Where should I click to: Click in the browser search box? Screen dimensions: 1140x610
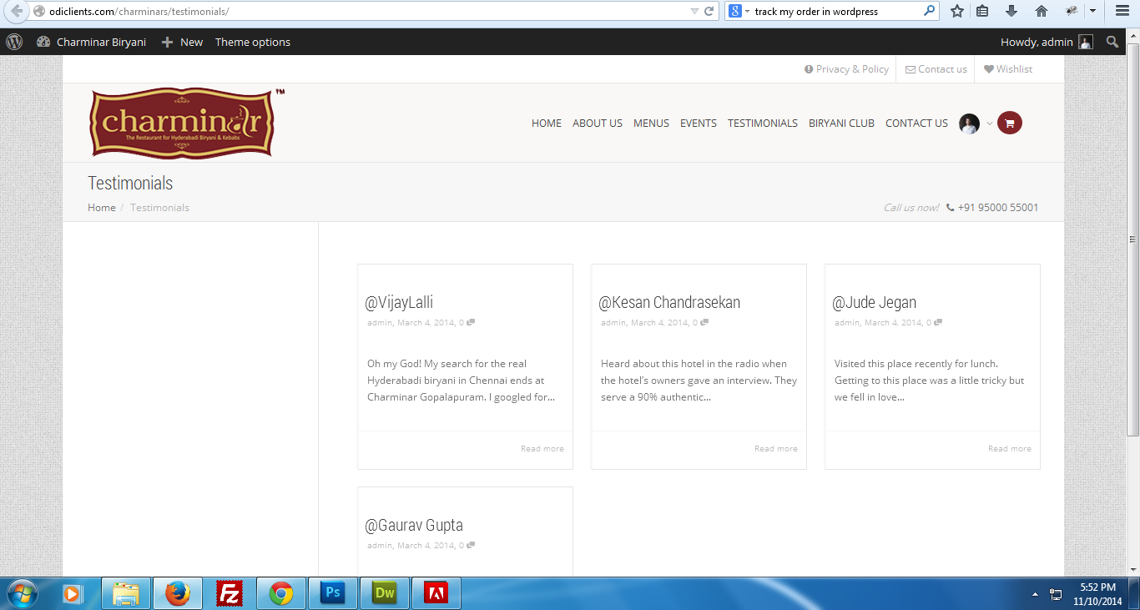(x=835, y=12)
